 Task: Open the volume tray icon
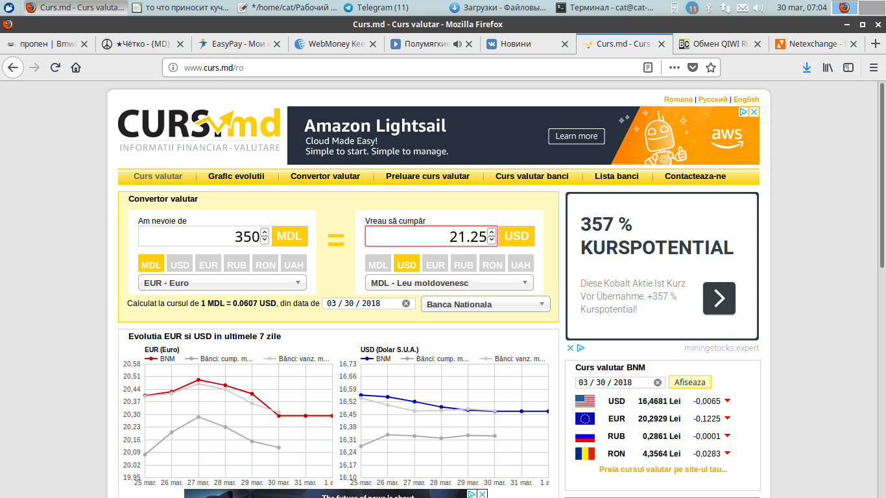[x=758, y=8]
